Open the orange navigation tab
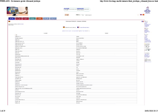Screen dimensions: 158x112 tap(39, 18)
